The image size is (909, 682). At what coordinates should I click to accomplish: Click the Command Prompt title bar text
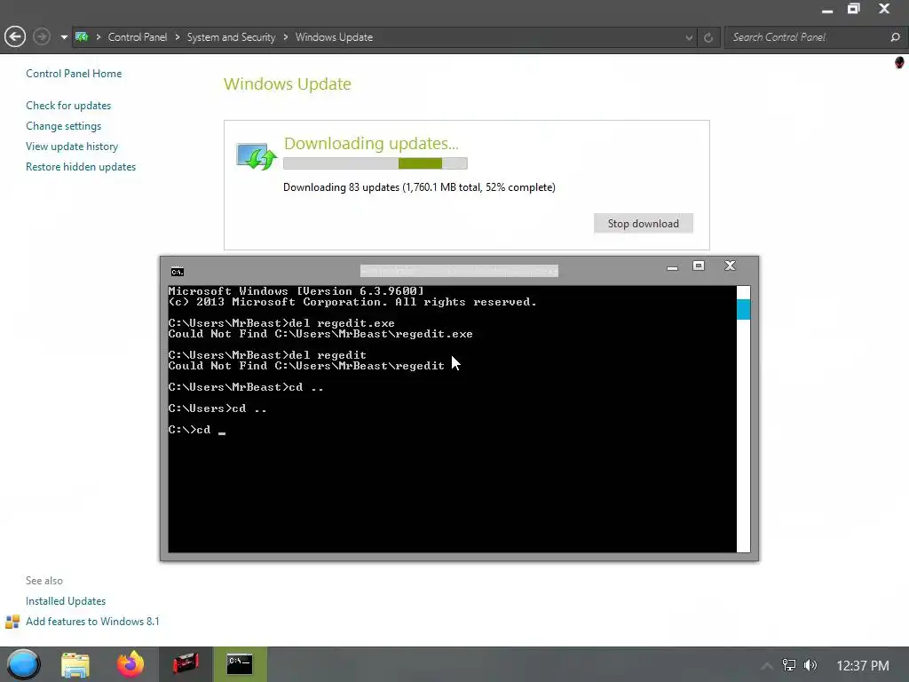(x=459, y=271)
